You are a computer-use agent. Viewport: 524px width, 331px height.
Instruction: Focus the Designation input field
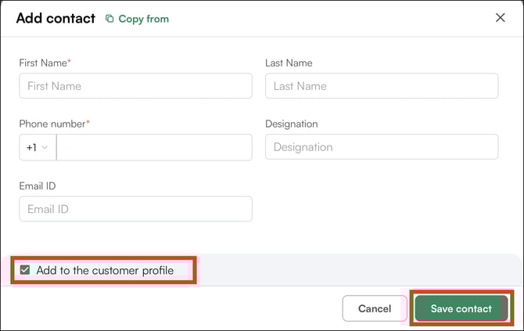382,147
